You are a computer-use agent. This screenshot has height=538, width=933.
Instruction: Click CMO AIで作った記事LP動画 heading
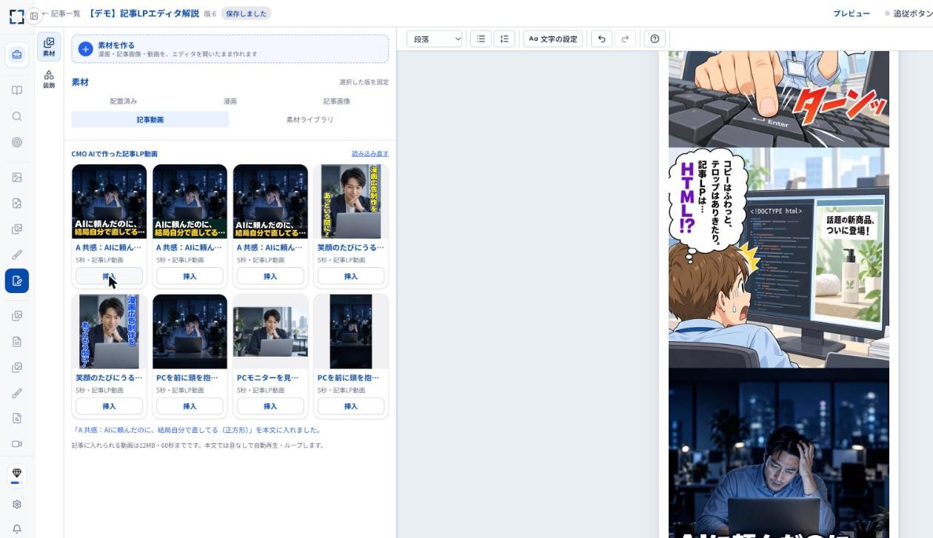tap(115, 154)
